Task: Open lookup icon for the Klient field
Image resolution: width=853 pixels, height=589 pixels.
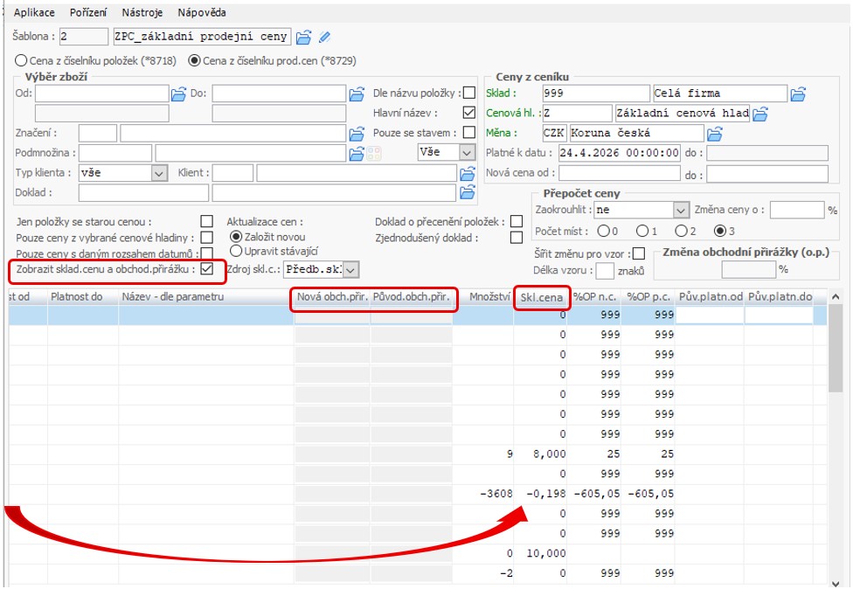Action: click(x=468, y=173)
